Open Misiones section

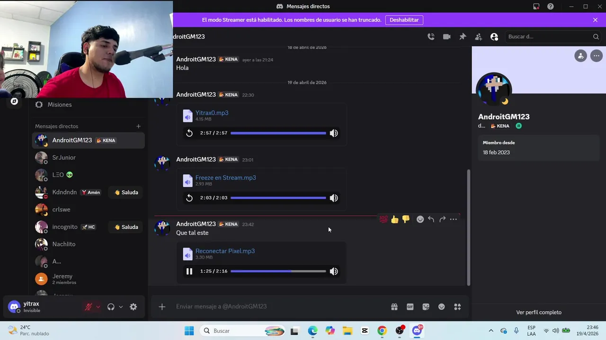pyautogui.click(x=89, y=105)
